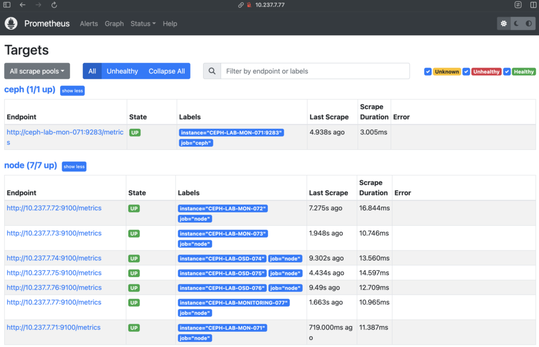The height and width of the screenshot is (347, 539).
Task: Click UP badge in 10.237.7.72 row
Action: 134,208
